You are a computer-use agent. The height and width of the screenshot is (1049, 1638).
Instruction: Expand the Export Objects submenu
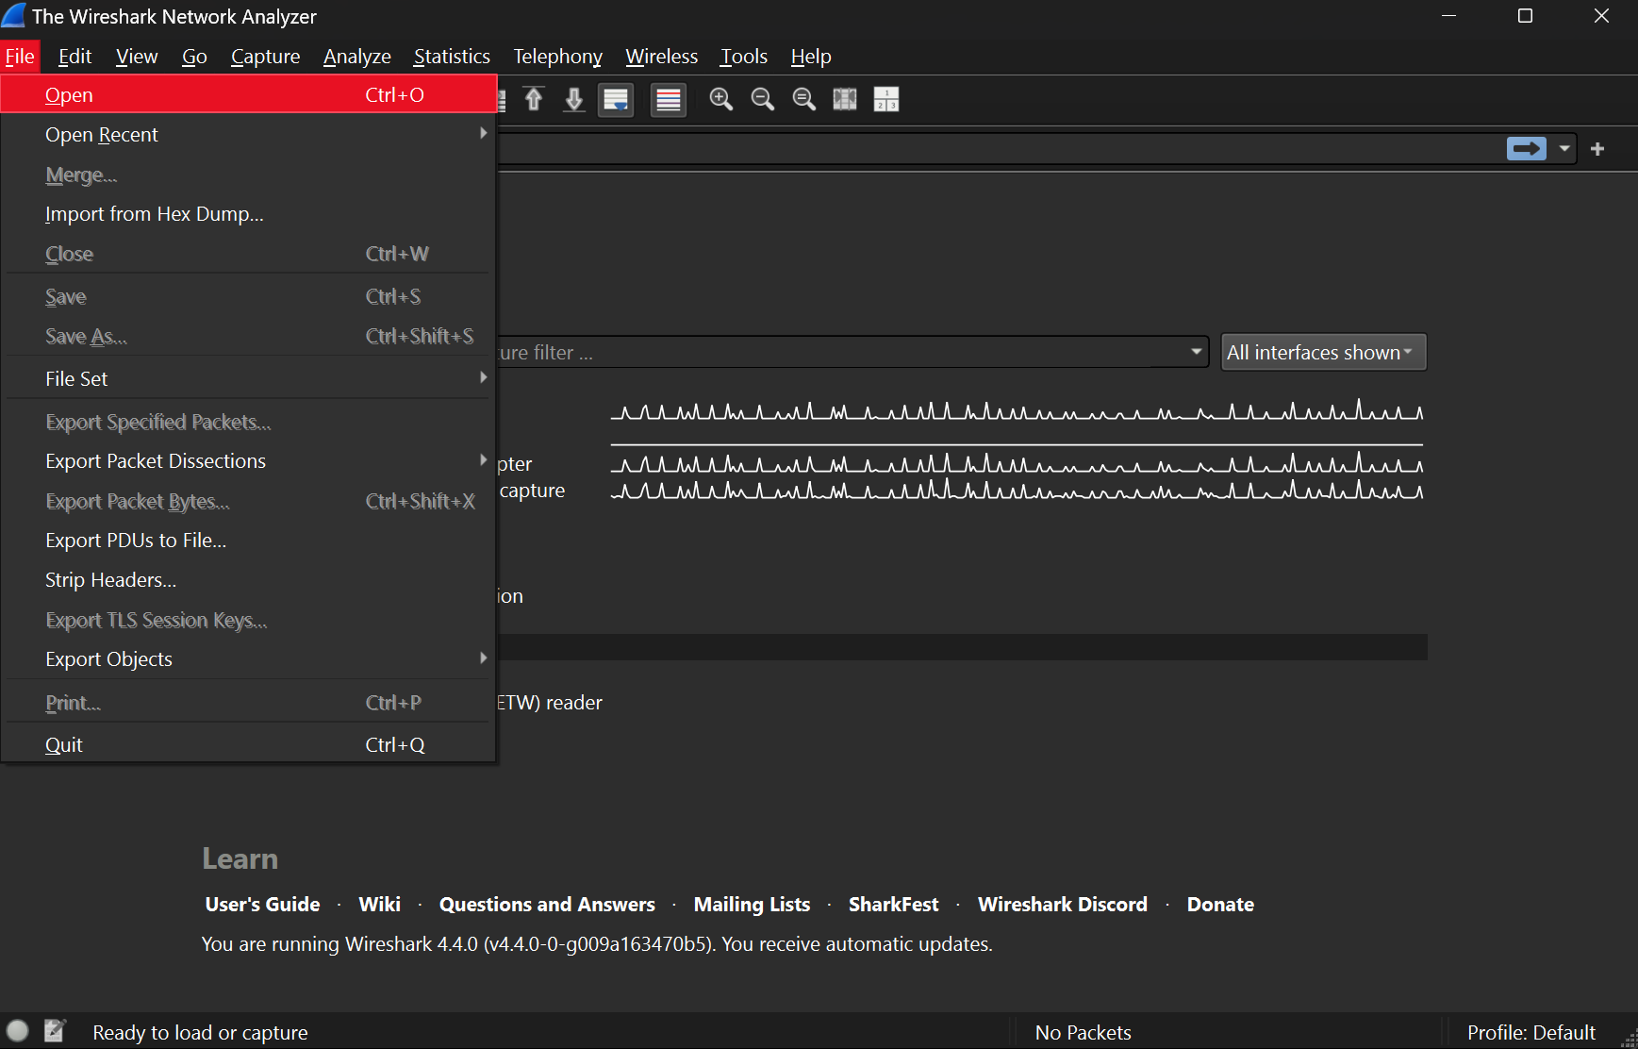[x=249, y=659]
